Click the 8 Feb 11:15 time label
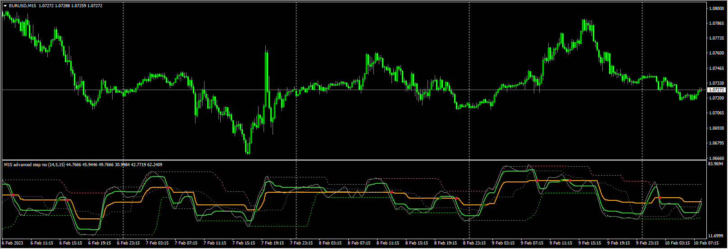 click(x=388, y=243)
